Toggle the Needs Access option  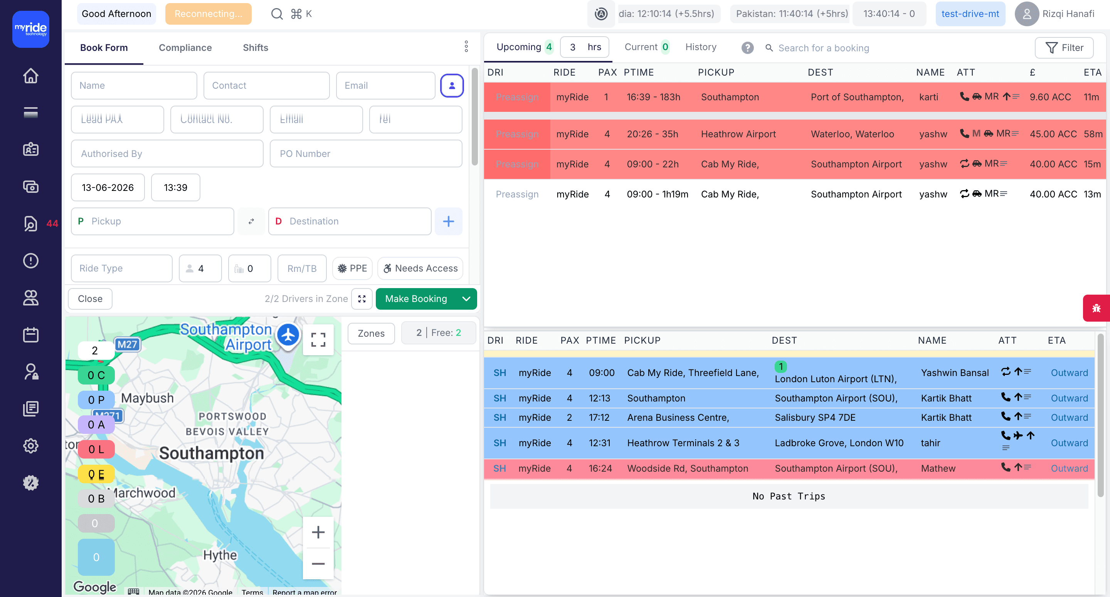(420, 268)
